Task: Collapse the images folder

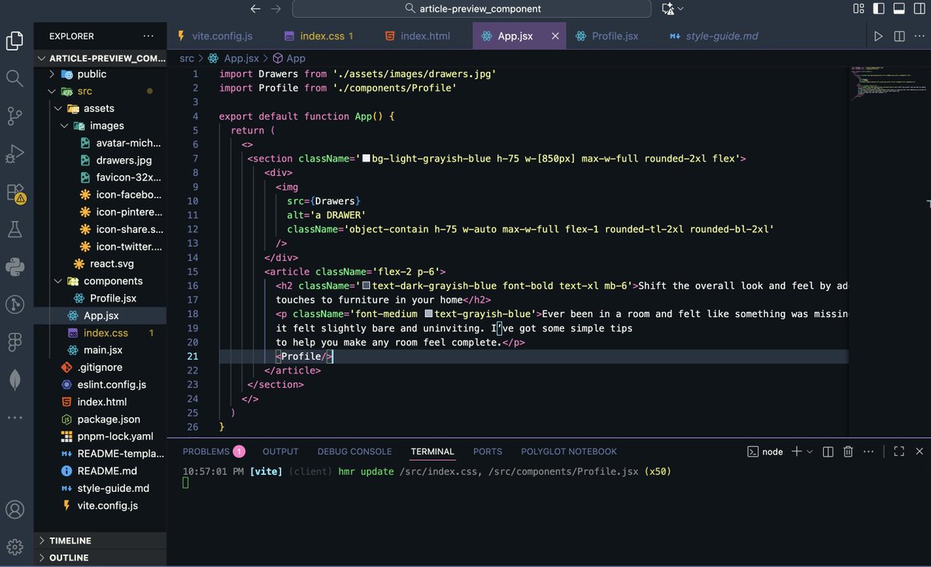Action: point(99,126)
